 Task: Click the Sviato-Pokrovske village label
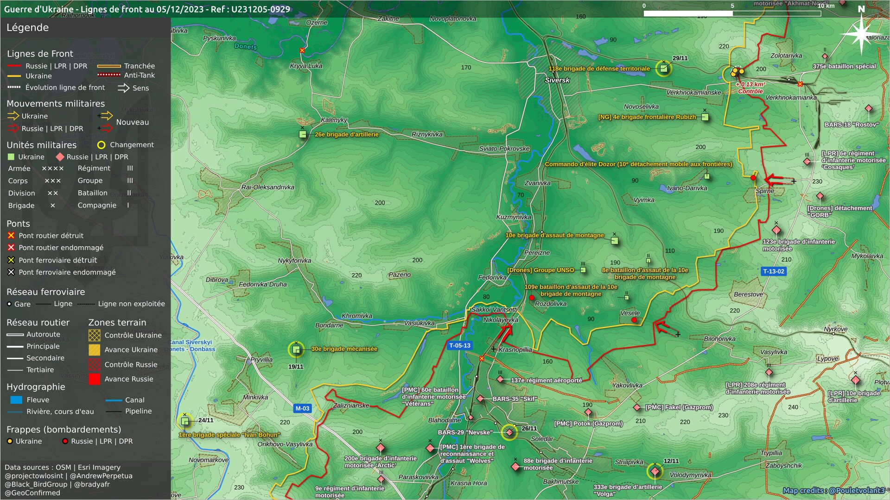[x=504, y=149]
